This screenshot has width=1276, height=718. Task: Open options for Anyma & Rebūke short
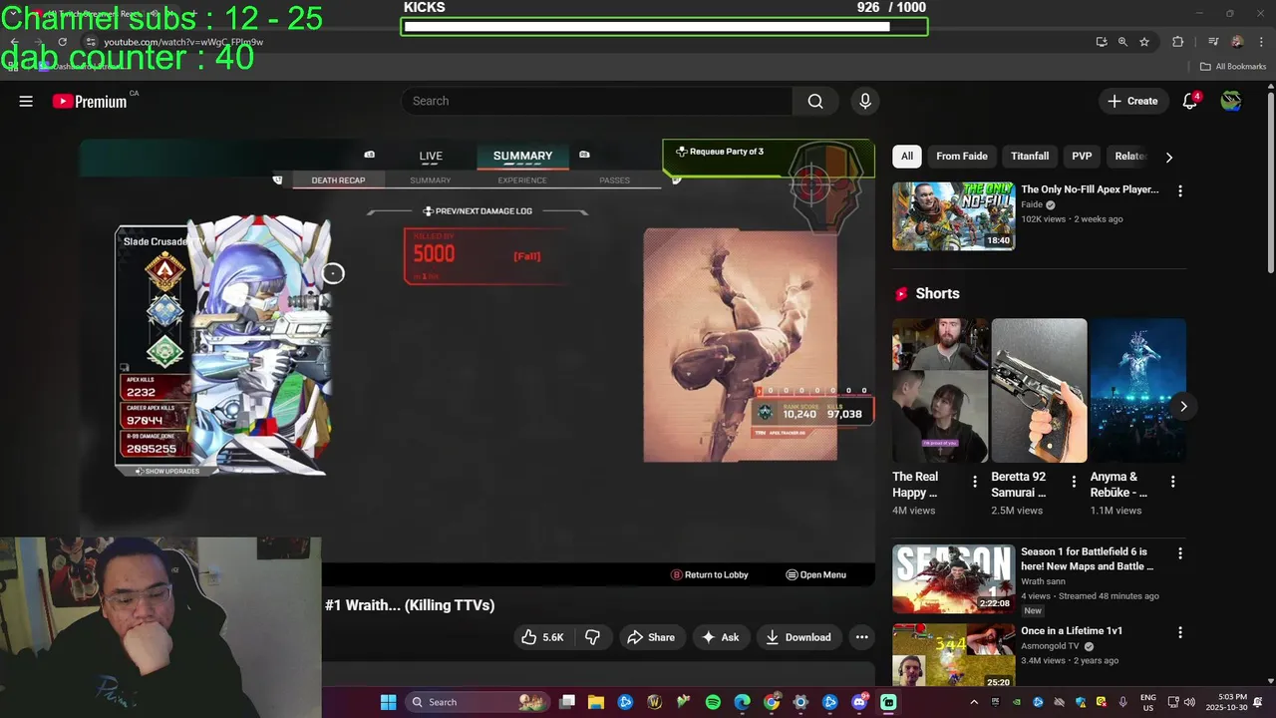1172,482
